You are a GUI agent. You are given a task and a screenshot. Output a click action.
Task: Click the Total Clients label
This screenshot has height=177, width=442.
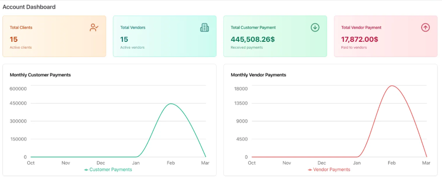click(x=21, y=28)
